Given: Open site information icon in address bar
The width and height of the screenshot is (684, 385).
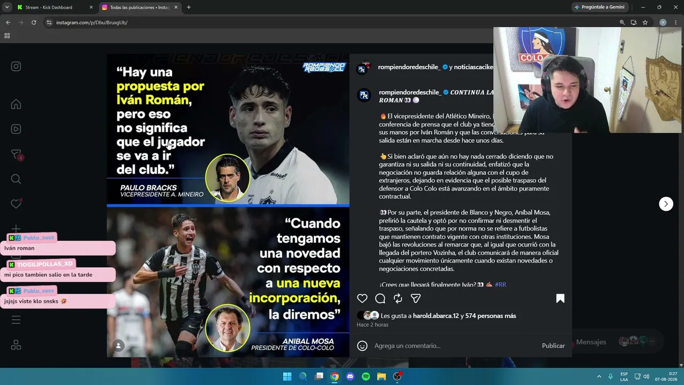Looking at the screenshot, I should [x=49, y=22].
